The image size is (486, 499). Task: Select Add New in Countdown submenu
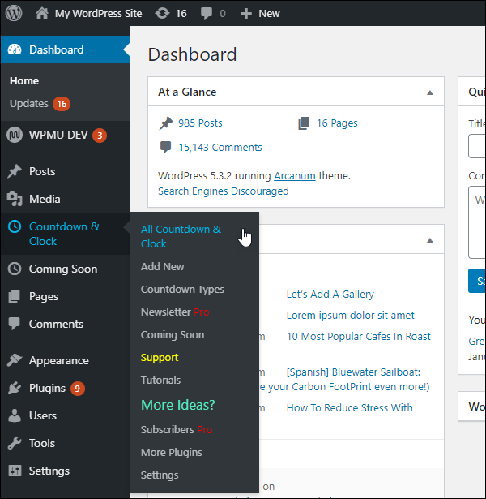162,266
